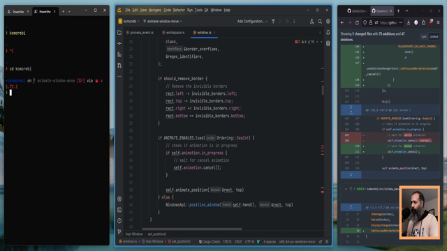Switch to the first PowerShell terminal tab
The width and height of the screenshot is (447, 251).
coord(18,12)
